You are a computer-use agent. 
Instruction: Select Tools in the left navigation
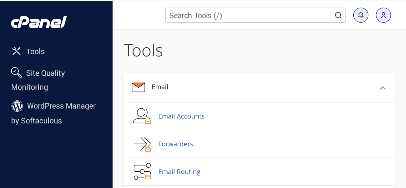[x=35, y=51]
